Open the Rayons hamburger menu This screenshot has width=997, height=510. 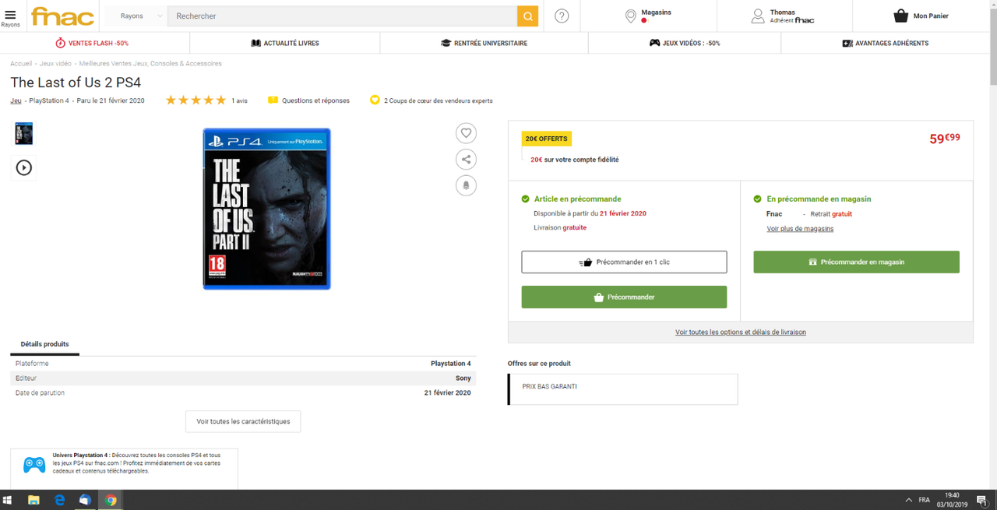pyautogui.click(x=10, y=17)
